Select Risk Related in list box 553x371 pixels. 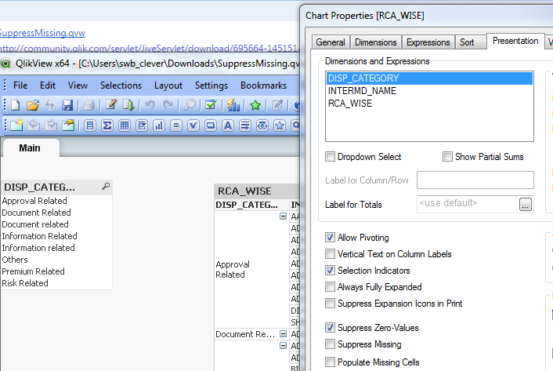coord(56,283)
